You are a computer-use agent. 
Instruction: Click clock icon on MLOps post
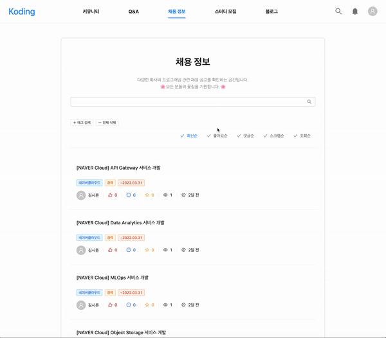(183, 305)
